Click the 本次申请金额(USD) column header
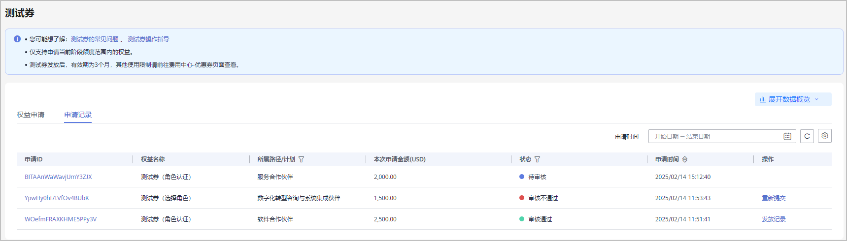The width and height of the screenshot is (847, 241). coord(400,159)
